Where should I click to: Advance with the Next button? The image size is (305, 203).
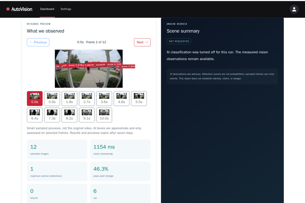click(x=142, y=42)
